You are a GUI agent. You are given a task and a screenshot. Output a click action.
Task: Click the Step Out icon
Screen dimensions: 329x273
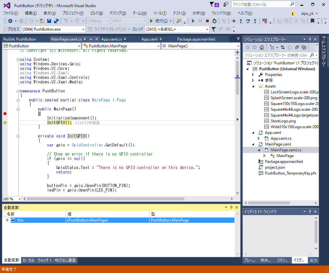[x=255, y=21]
